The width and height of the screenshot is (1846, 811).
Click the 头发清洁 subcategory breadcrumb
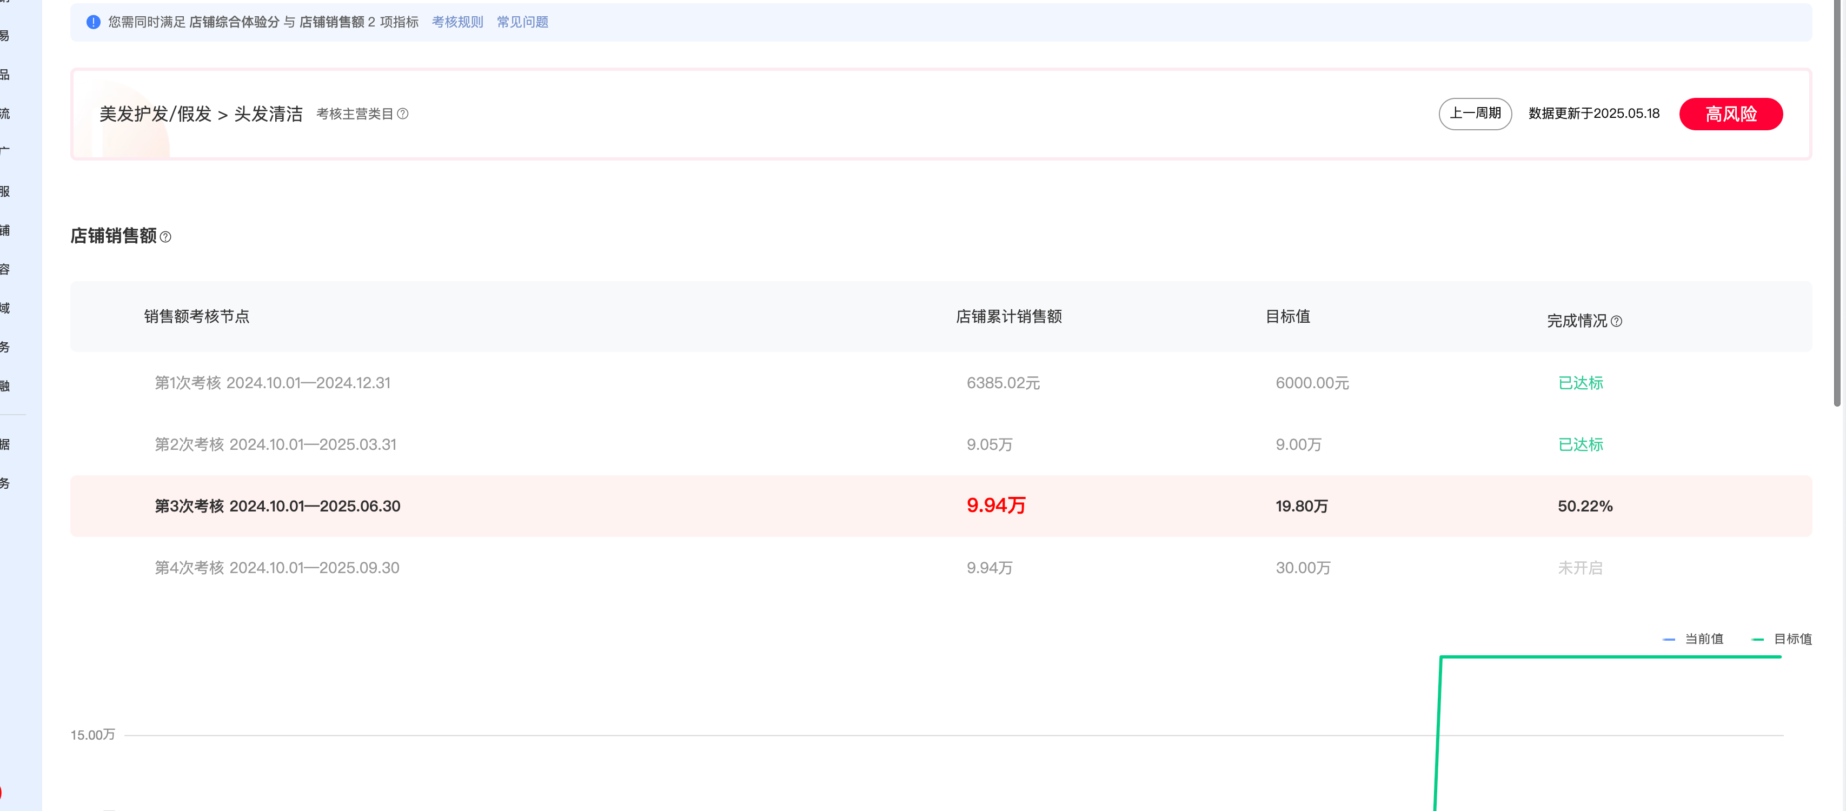coord(268,114)
